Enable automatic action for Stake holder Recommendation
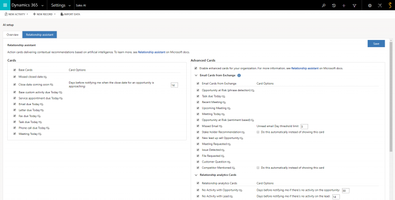Screen dimensions: 395x200 pos(258,132)
